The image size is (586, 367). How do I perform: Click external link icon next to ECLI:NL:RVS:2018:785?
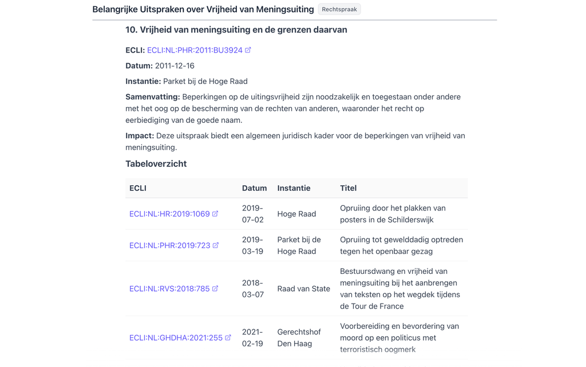[x=215, y=289]
